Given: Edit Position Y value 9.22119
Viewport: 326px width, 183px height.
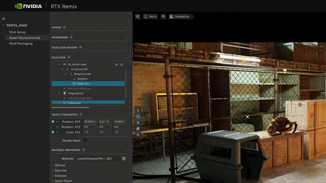Looking at the screenshot, I should [x=105, y=122].
